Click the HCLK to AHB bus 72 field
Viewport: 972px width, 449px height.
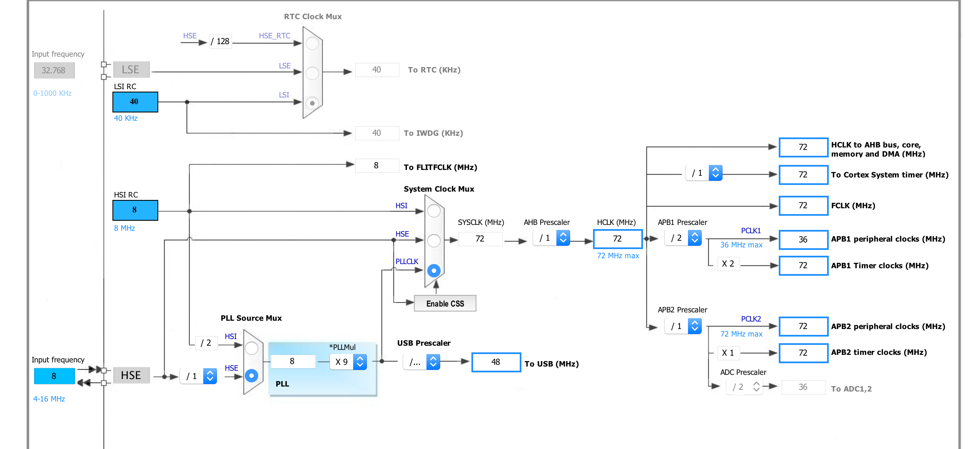(803, 147)
